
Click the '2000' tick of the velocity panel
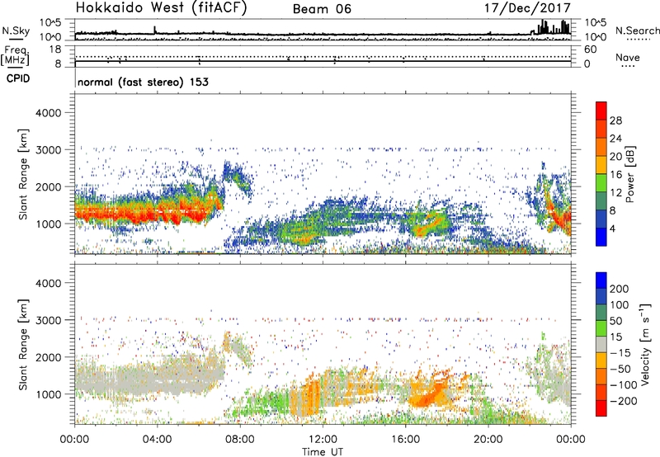(x=49, y=357)
